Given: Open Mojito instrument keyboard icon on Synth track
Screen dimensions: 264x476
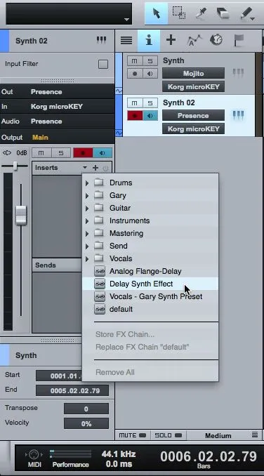Looking at the screenshot, I should point(238,73).
